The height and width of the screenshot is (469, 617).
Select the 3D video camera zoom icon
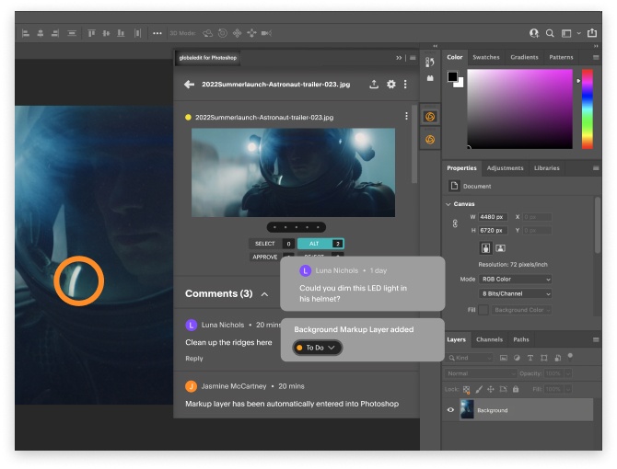tap(266, 33)
